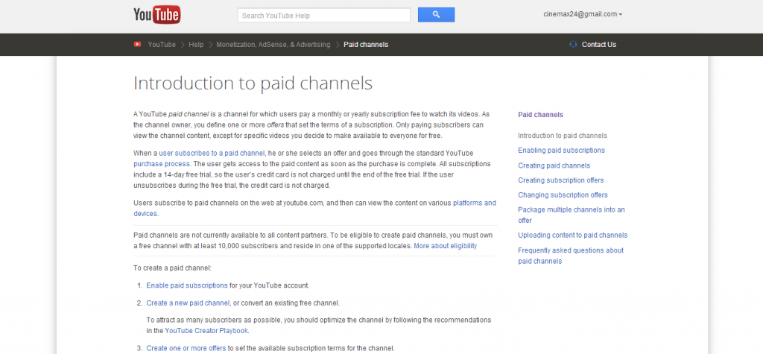This screenshot has width=763, height=354.
Task: Open Monetization, AdSense, & Advertising breadcrumb
Action: click(273, 44)
